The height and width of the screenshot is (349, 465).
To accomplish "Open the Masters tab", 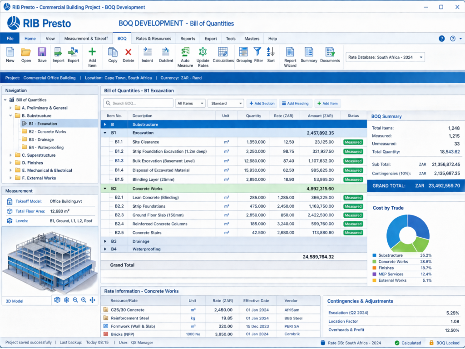I will point(252,39).
